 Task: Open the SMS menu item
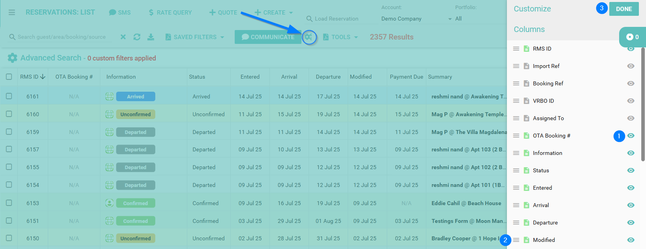pyautogui.click(x=120, y=13)
